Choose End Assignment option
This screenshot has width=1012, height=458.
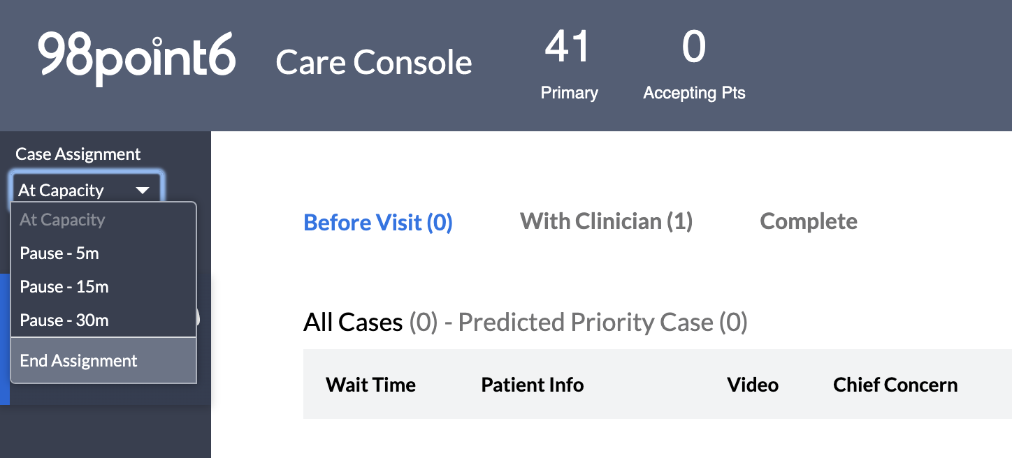[x=103, y=361]
